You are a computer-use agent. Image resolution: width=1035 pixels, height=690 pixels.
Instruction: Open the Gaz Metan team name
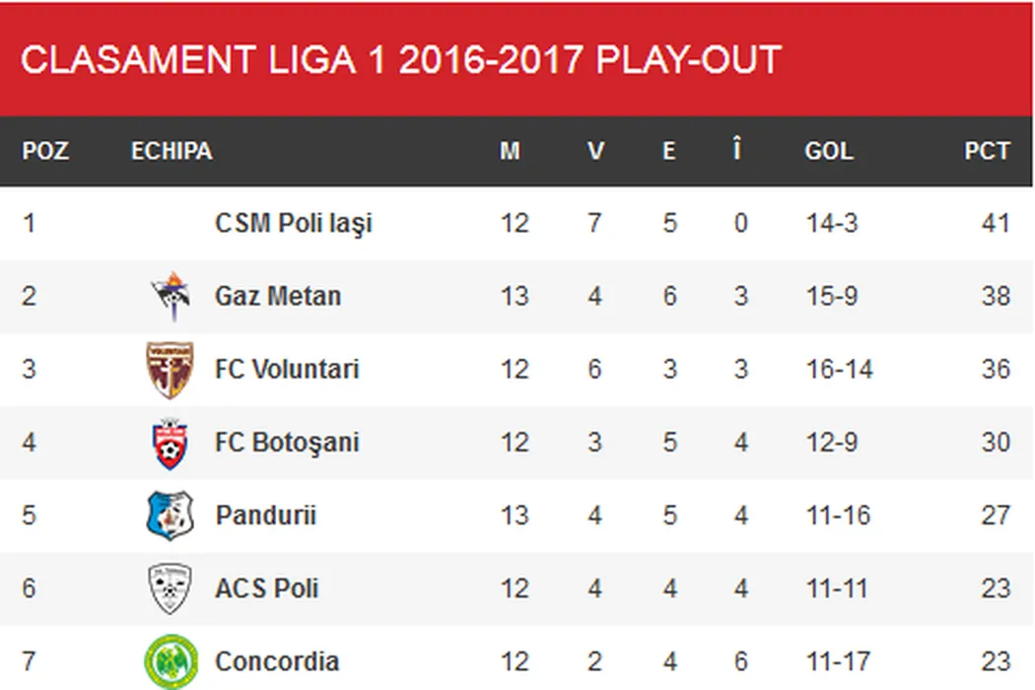278,296
